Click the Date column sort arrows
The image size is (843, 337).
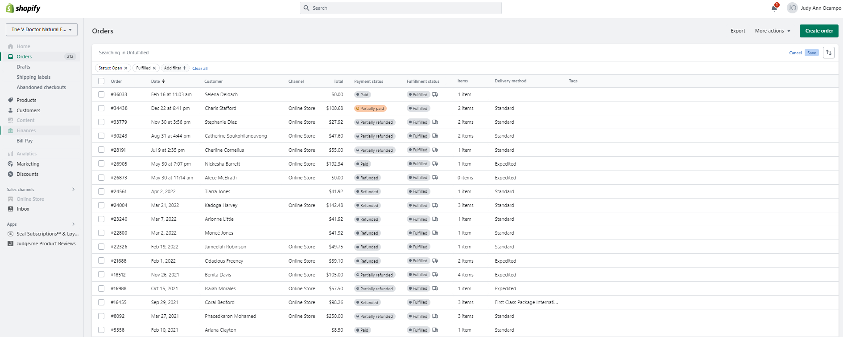[x=163, y=81]
